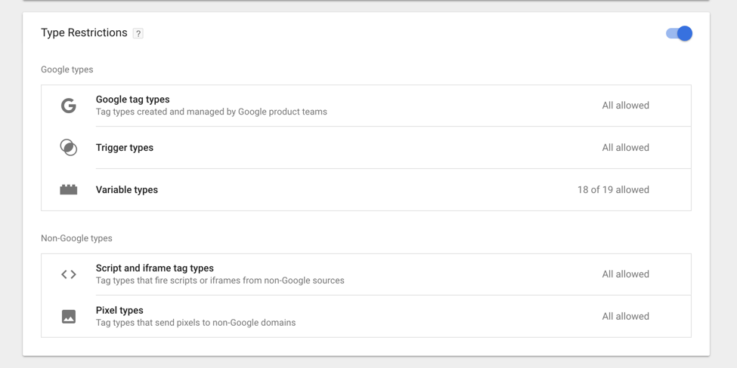The height and width of the screenshot is (368, 737).
Task: Click "All allowed" next to Pixel types
Action: coord(626,317)
